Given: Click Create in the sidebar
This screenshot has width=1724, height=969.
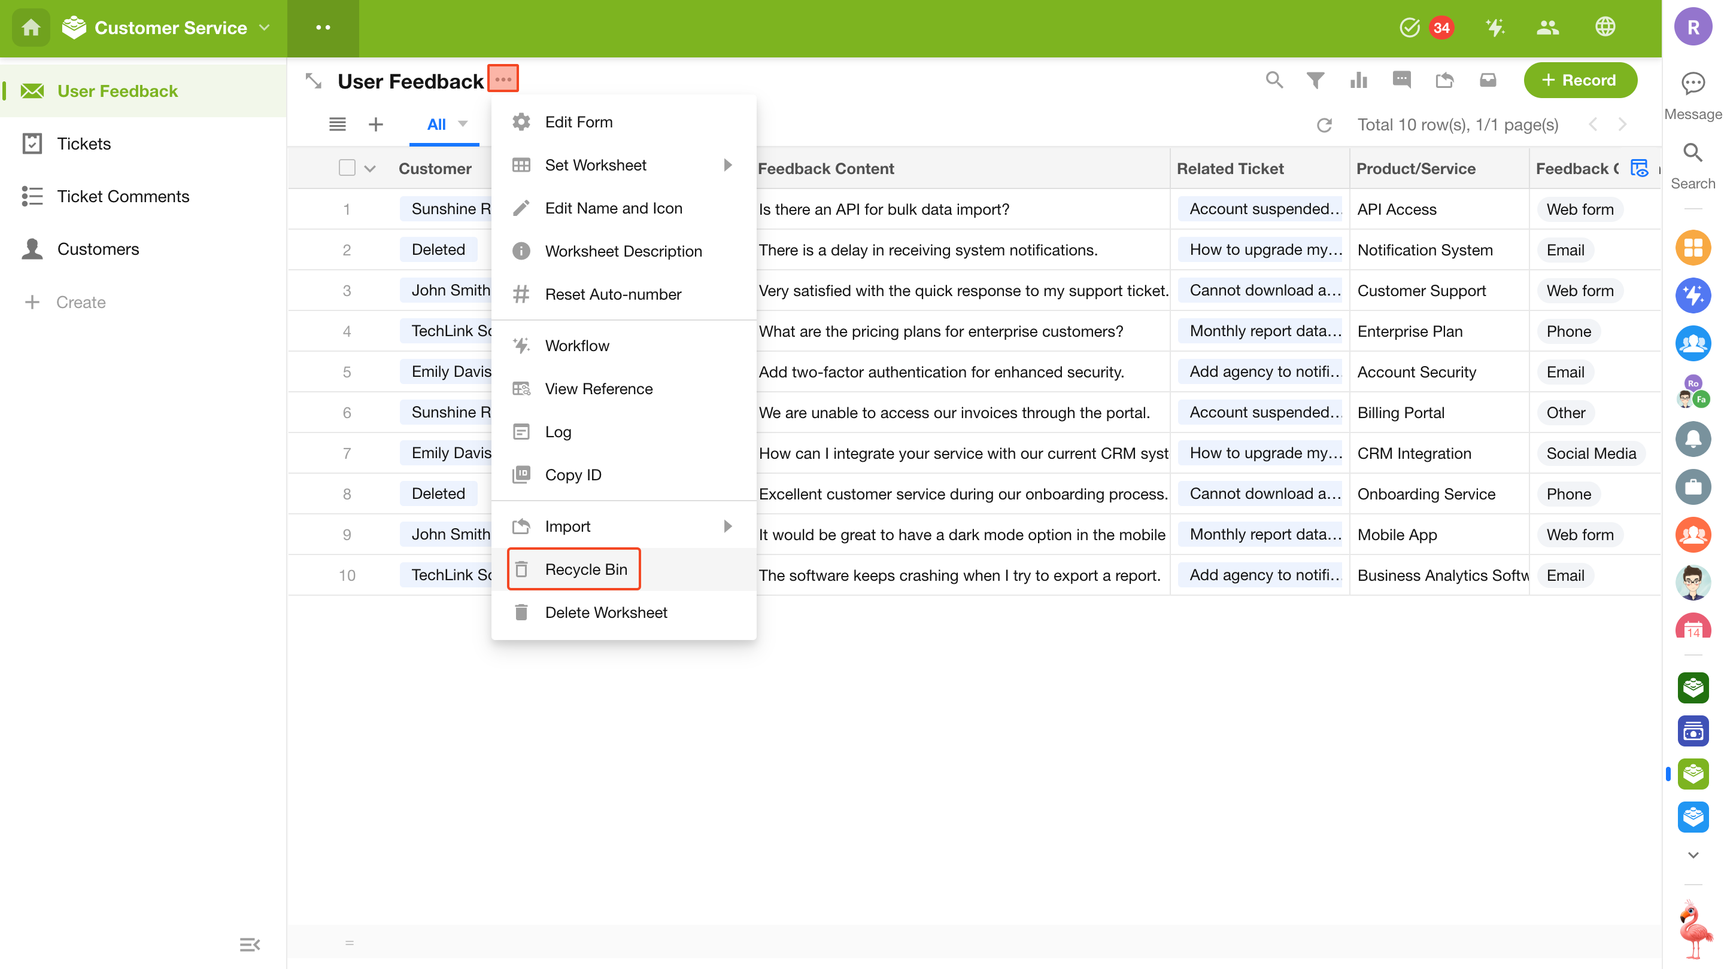Looking at the screenshot, I should (x=80, y=302).
